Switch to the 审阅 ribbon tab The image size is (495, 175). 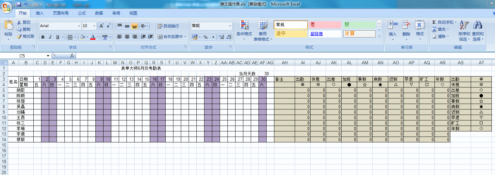[116, 13]
